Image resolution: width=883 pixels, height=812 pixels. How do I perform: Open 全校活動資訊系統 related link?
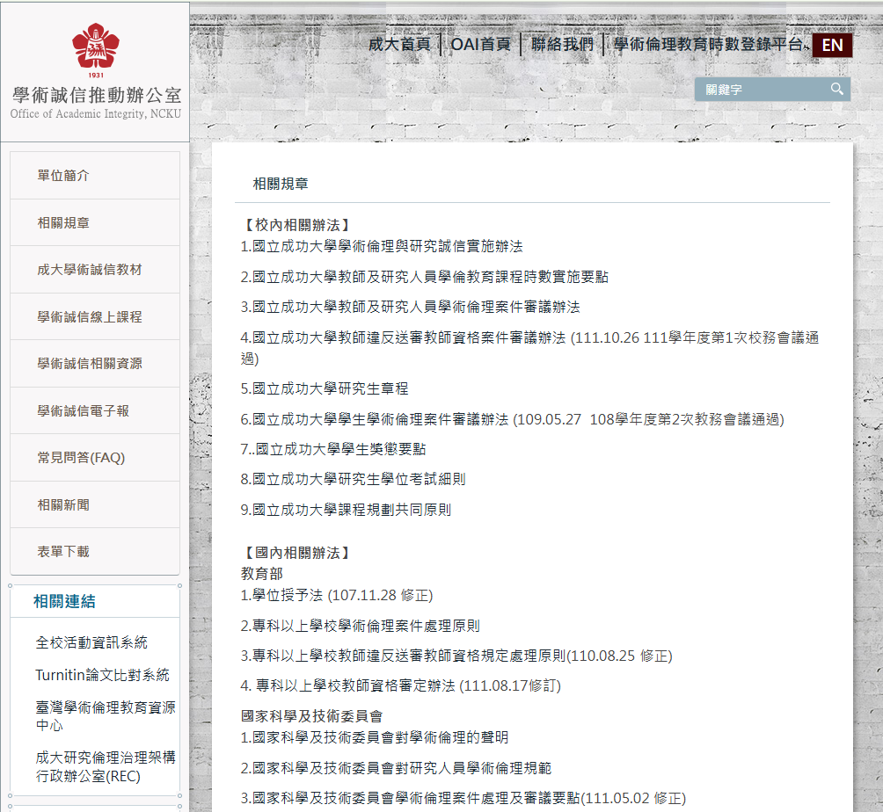point(91,642)
